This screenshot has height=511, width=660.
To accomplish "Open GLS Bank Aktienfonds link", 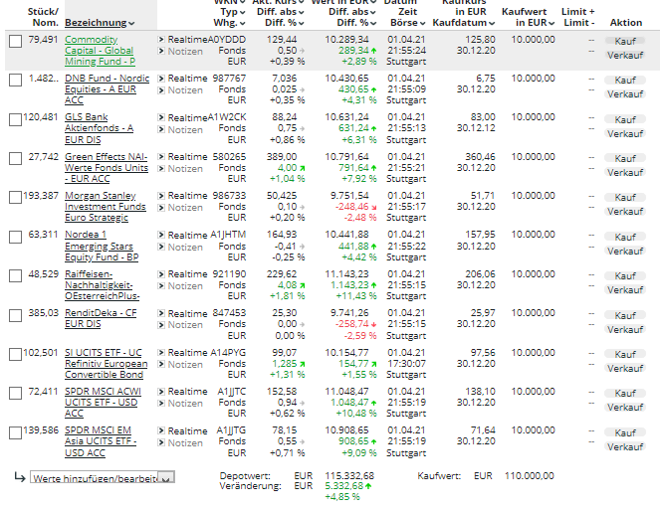I will (99, 128).
